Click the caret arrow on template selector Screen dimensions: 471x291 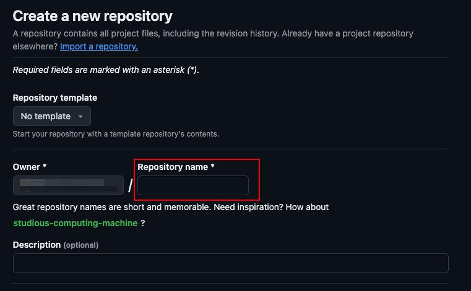(x=80, y=117)
